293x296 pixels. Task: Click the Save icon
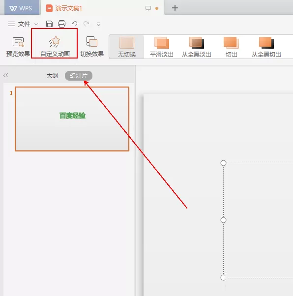click(x=49, y=24)
